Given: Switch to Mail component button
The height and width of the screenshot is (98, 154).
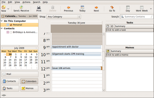Looking at the screenshot, I should 20,74.
